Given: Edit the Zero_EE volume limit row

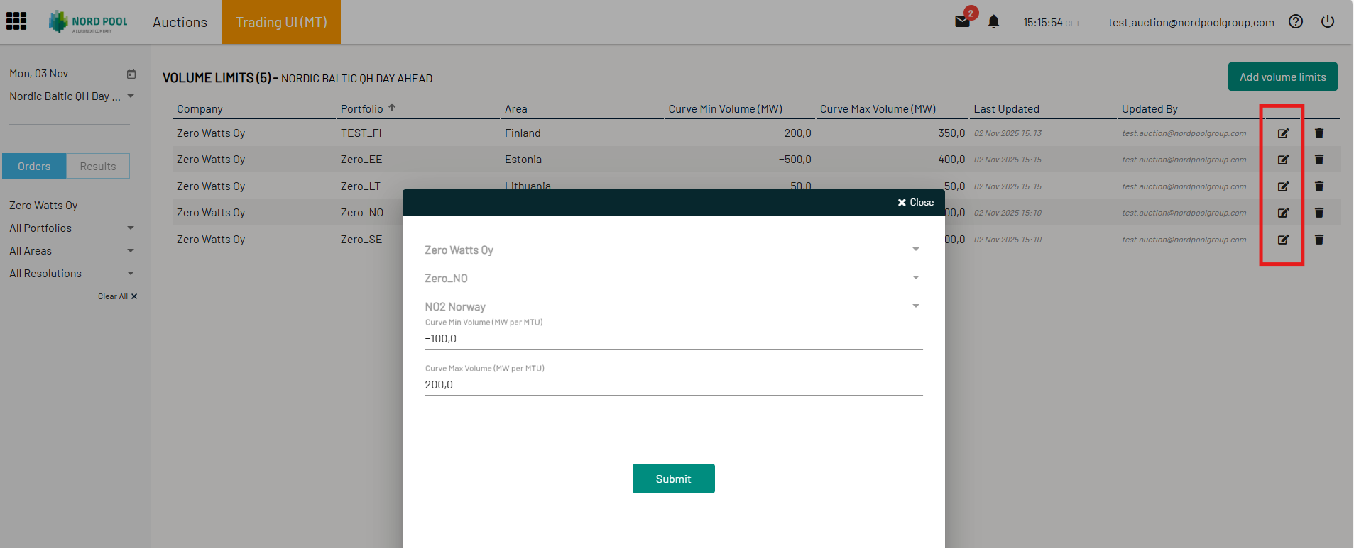Looking at the screenshot, I should click(1283, 160).
